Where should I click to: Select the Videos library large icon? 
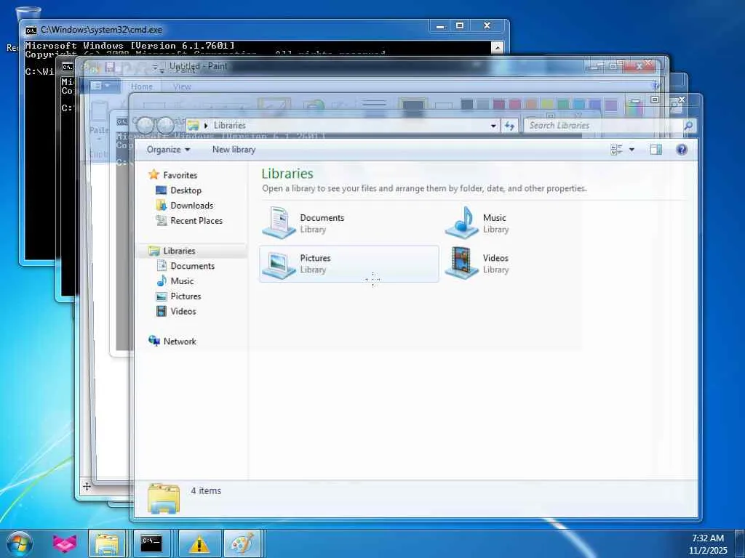[x=462, y=263]
